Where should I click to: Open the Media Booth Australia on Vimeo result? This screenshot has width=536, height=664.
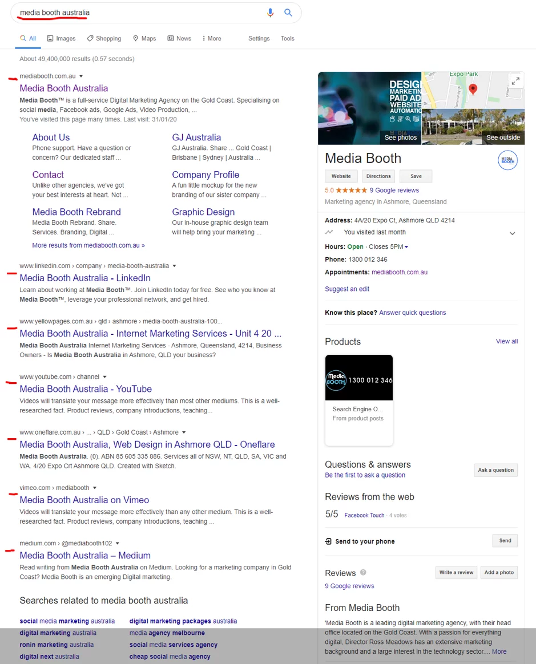pyautogui.click(x=84, y=500)
